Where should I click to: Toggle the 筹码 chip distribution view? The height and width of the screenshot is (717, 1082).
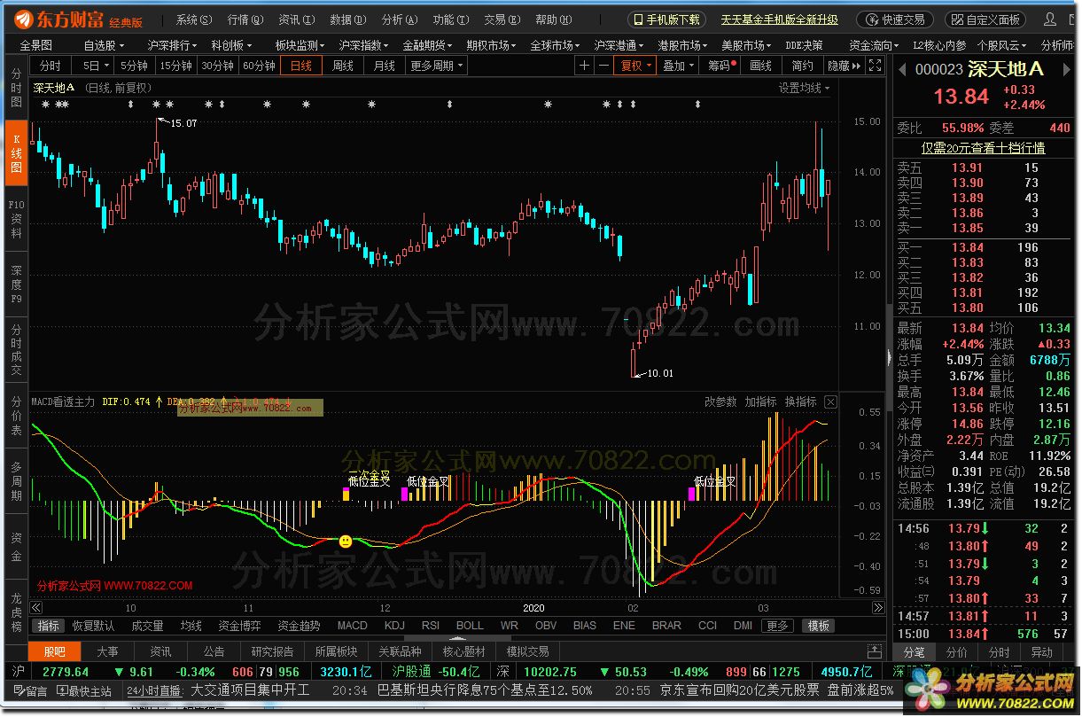(721, 66)
